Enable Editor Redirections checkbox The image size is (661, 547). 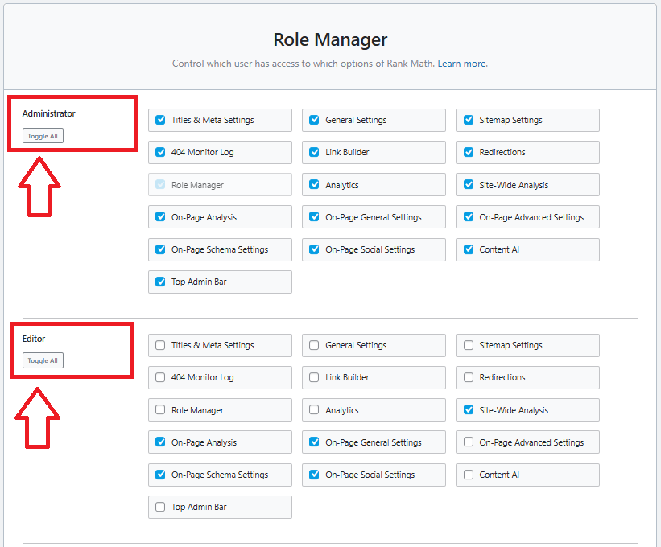click(469, 377)
